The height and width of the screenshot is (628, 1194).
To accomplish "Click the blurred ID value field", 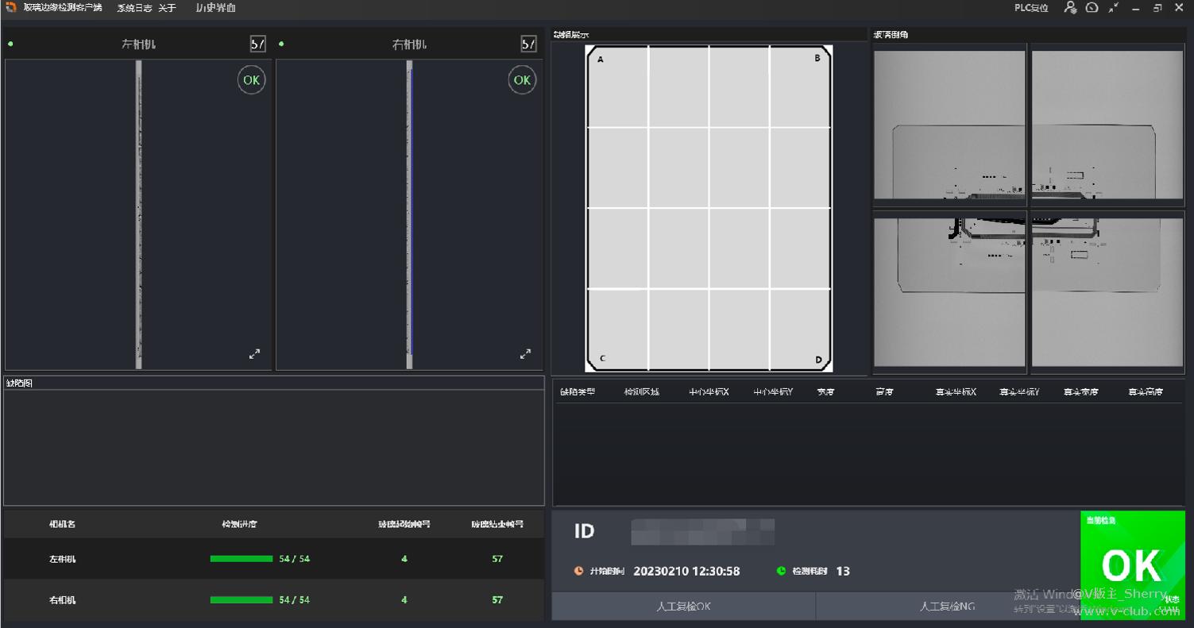I will [703, 532].
